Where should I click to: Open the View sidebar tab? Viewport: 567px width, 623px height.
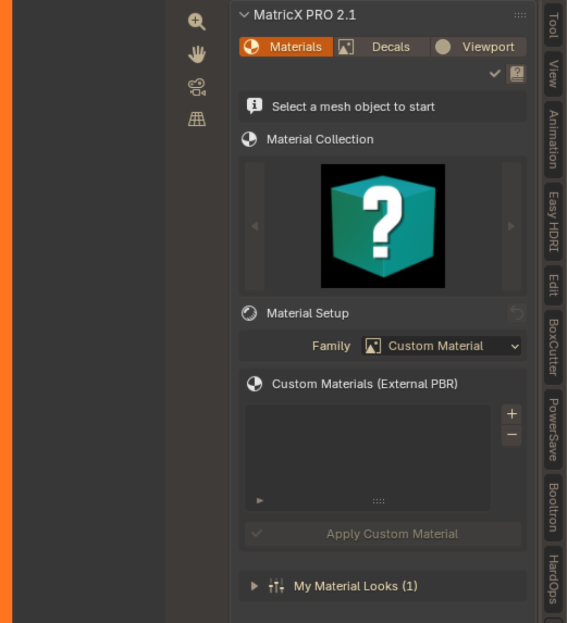click(x=553, y=74)
